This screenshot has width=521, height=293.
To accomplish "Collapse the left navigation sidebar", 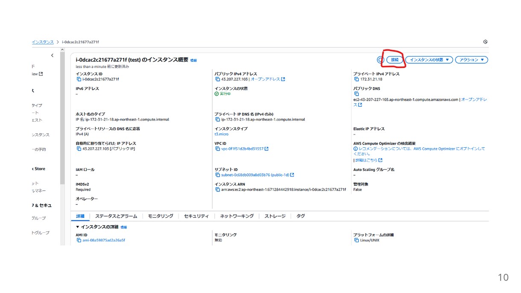I will pyautogui.click(x=52, y=56).
